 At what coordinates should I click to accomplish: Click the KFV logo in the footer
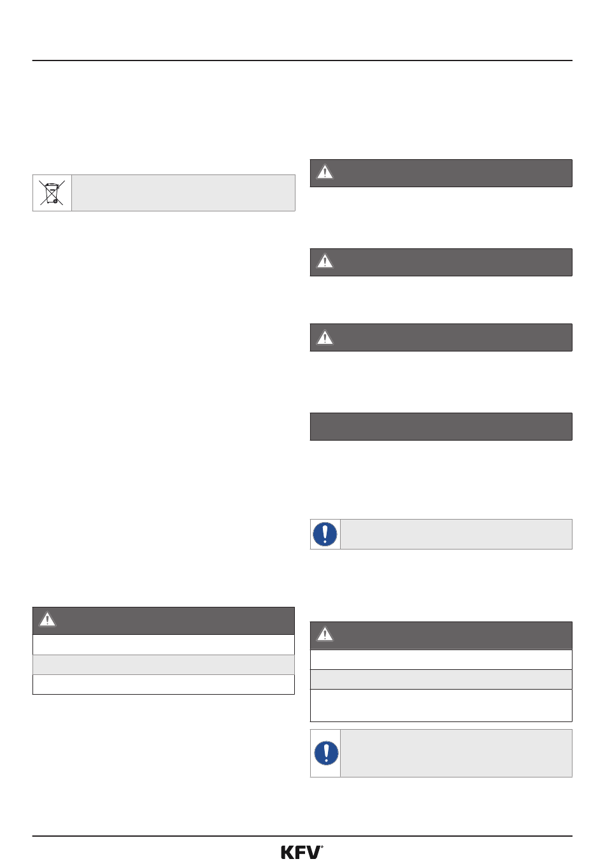(x=302, y=852)
